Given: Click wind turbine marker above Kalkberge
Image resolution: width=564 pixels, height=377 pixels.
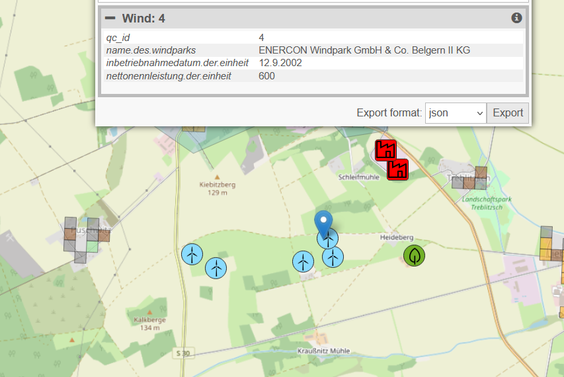Looking at the screenshot, I should click(x=216, y=268).
